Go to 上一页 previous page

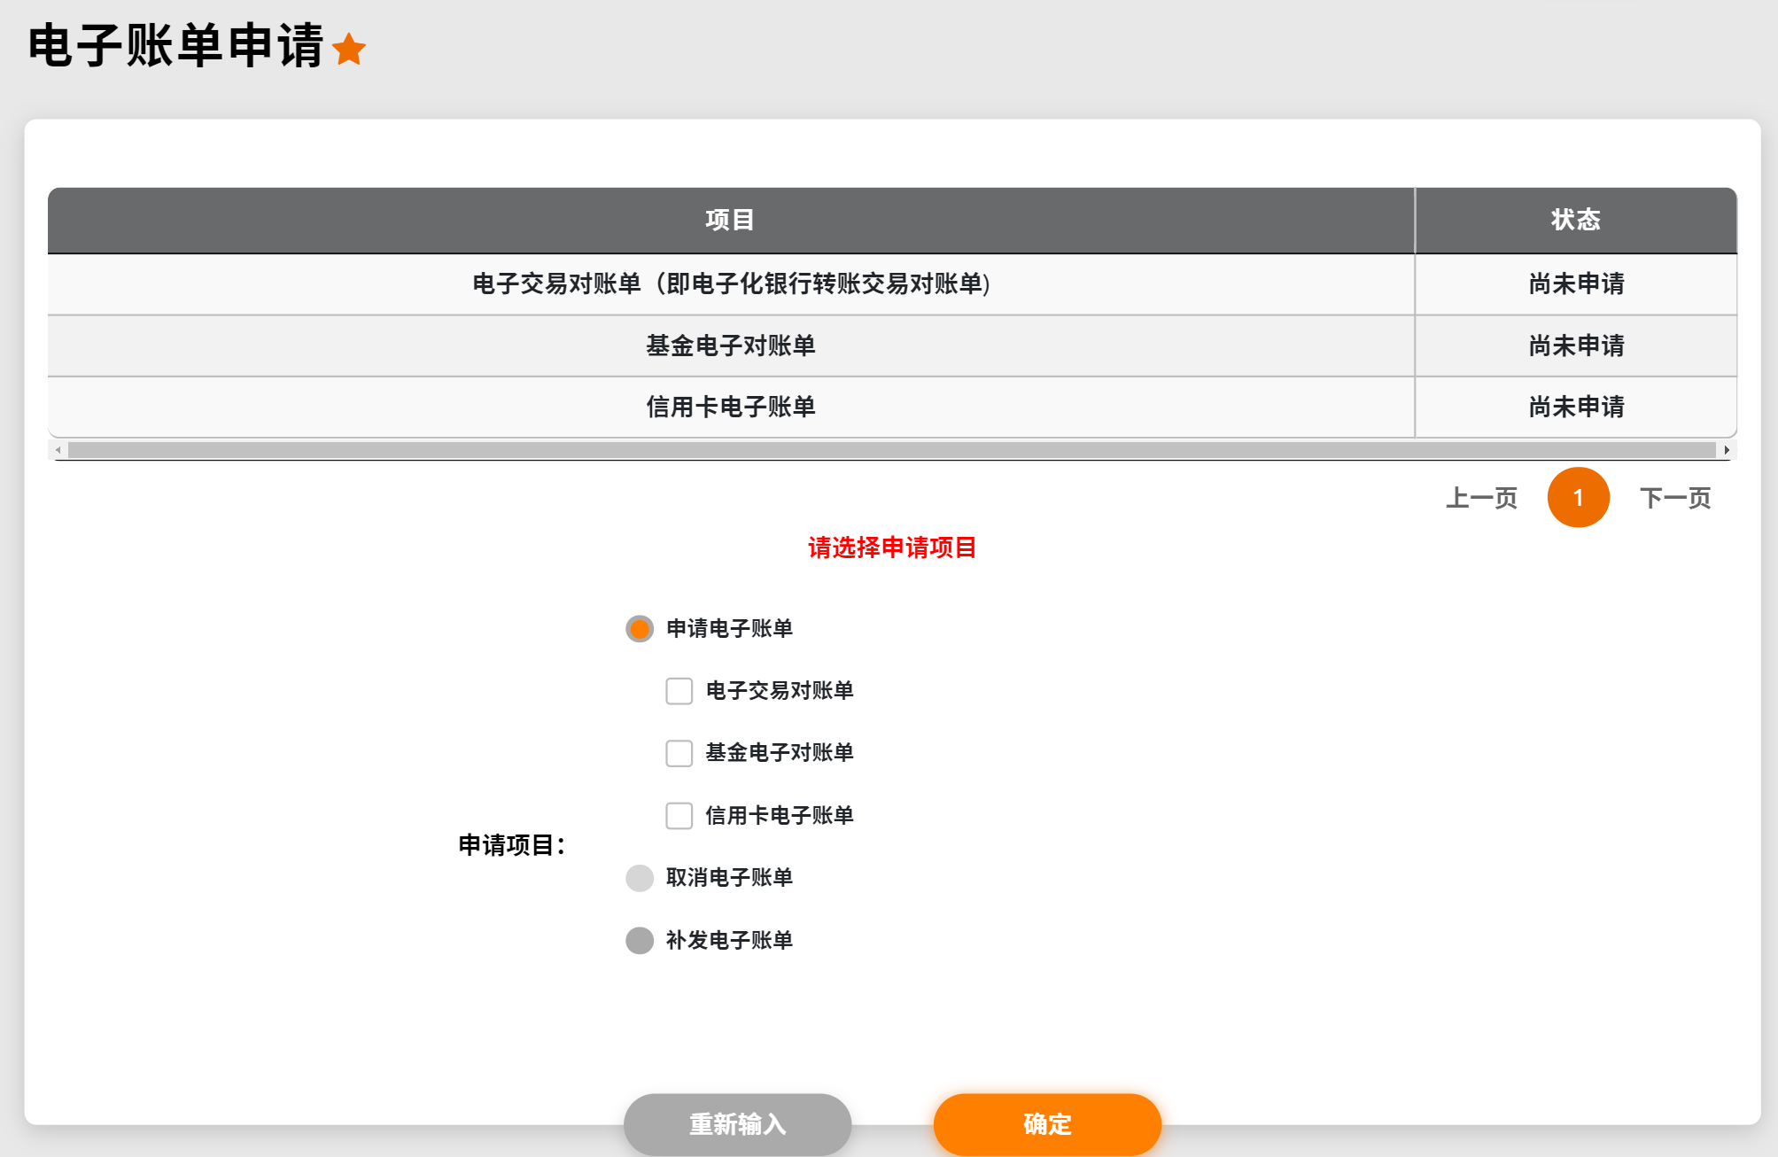click(1481, 498)
